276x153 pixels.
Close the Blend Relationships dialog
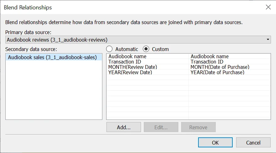(x=268, y=7)
